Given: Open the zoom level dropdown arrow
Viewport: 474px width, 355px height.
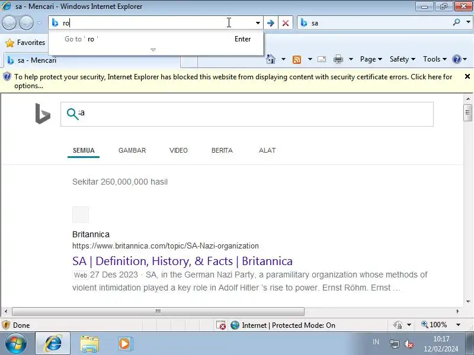Looking at the screenshot, I should tap(458, 325).
